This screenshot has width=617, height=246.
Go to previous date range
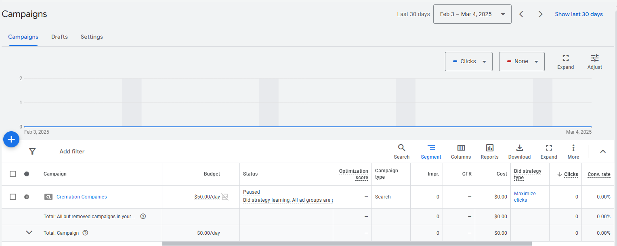coord(521,14)
